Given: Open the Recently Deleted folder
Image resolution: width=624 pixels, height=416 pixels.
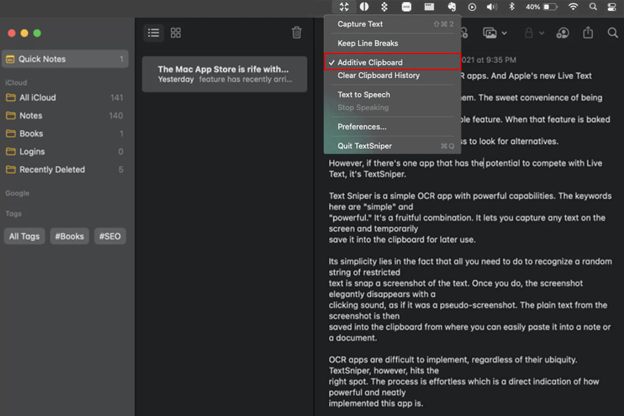Looking at the screenshot, I should tap(65, 170).
